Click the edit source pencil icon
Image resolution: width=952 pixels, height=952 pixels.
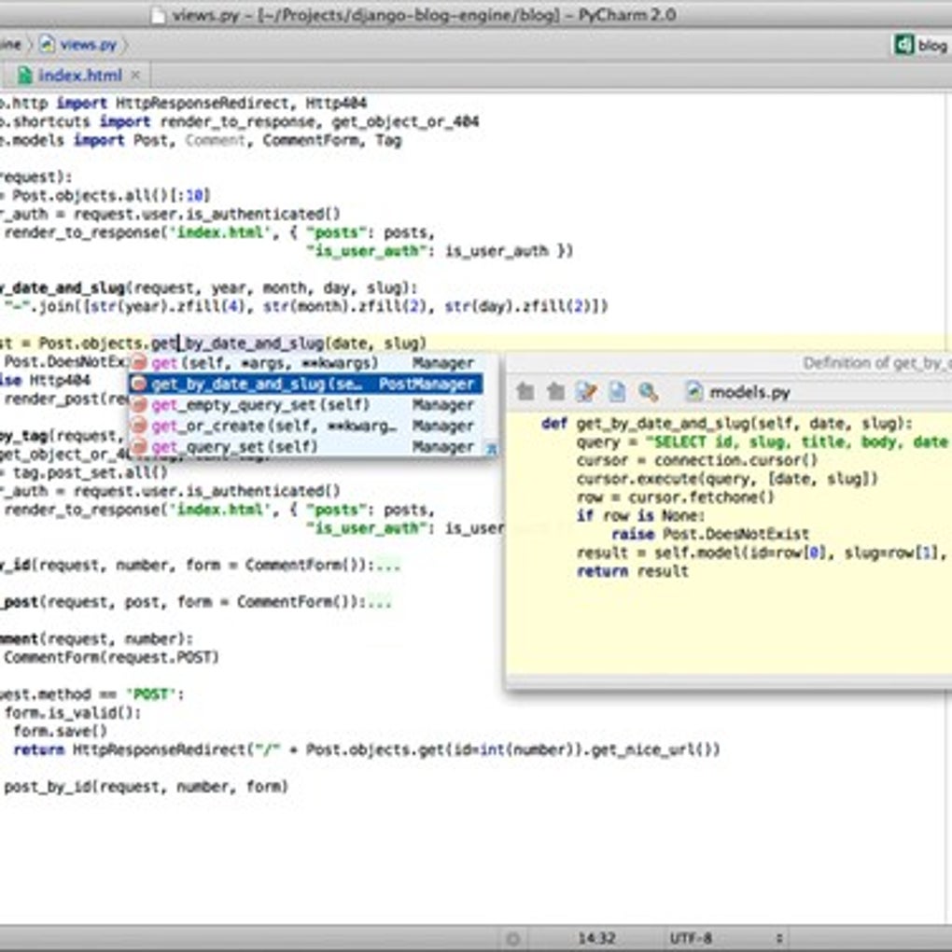click(586, 392)
